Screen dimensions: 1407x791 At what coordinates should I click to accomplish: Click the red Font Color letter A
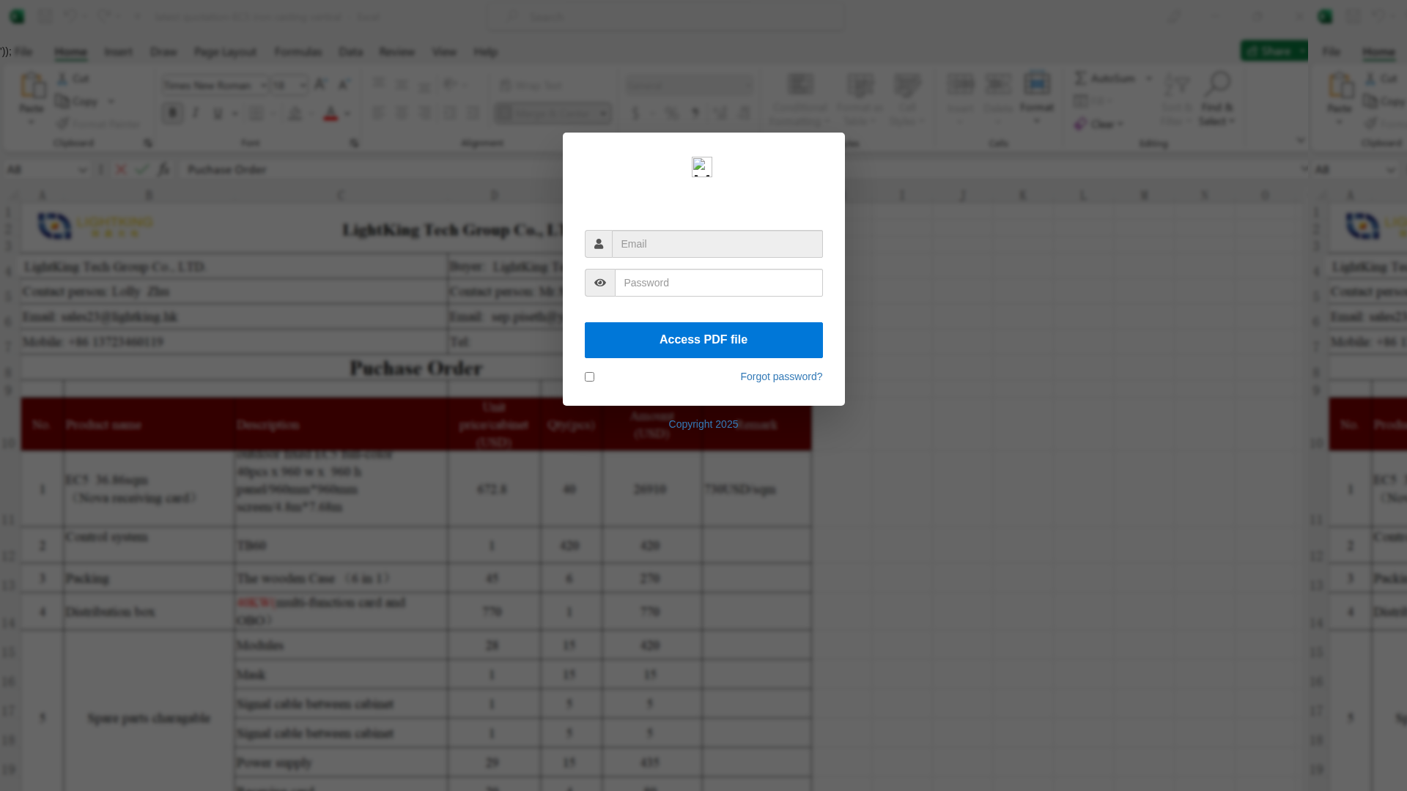[x=330, y=114]
